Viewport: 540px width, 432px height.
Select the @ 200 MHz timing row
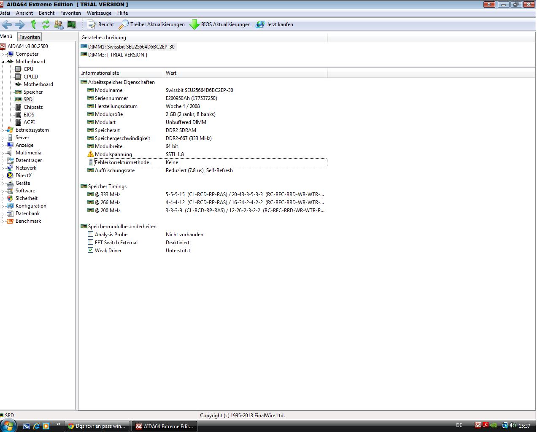pyautogui.click(x=207, y=211)
